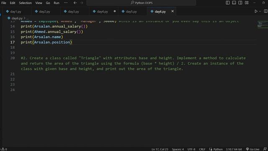Screen dimensions: 268x151
Task: Expand the breadcrumb chevron after day6.py
Action: 24,18
